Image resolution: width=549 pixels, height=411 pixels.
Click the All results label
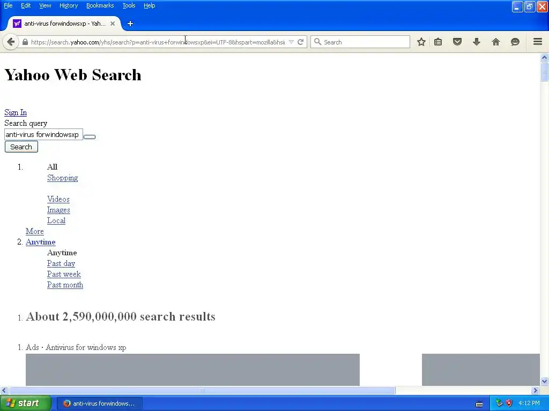click(52, 167)
